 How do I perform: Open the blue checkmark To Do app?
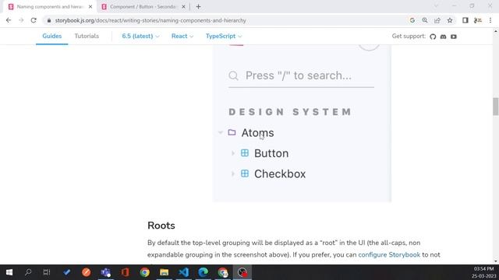tap(66, 272)
